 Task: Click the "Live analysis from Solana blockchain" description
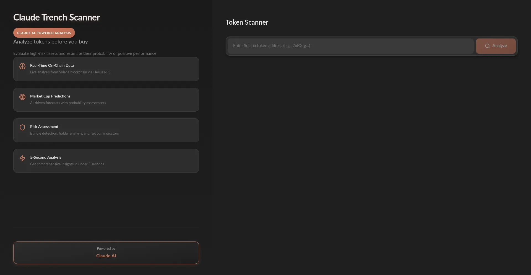tap(70, 72)
